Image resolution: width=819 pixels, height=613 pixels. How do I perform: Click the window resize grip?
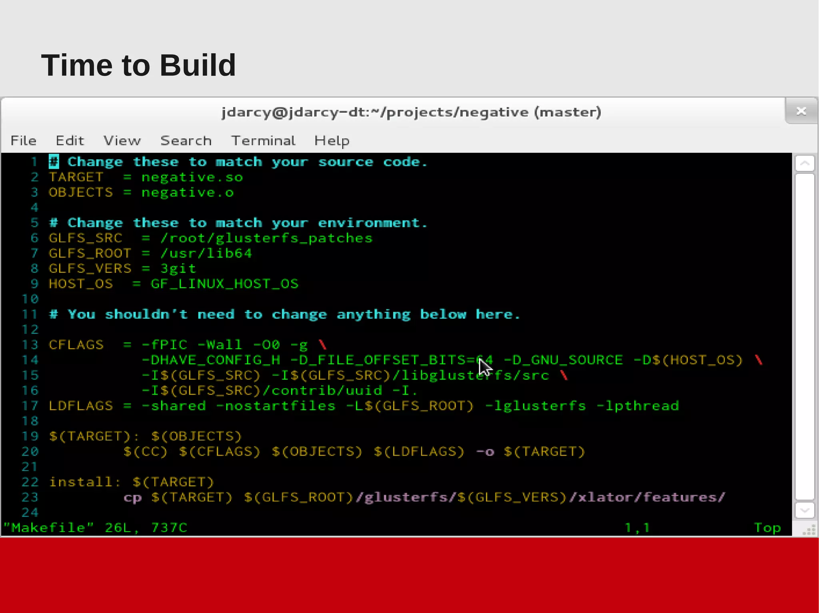coord(809,530)
